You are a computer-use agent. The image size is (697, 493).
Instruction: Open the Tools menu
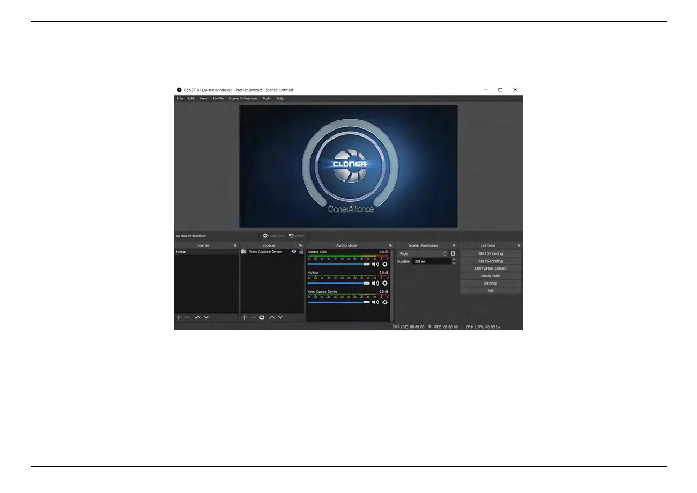click(267, 99)
